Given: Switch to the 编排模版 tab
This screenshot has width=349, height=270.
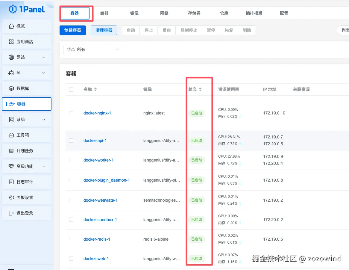Looking at the screenshot, I should coord(254,13).
